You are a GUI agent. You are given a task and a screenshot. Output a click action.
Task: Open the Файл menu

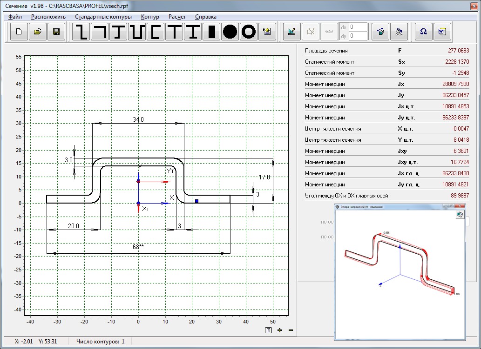point(15,17)
